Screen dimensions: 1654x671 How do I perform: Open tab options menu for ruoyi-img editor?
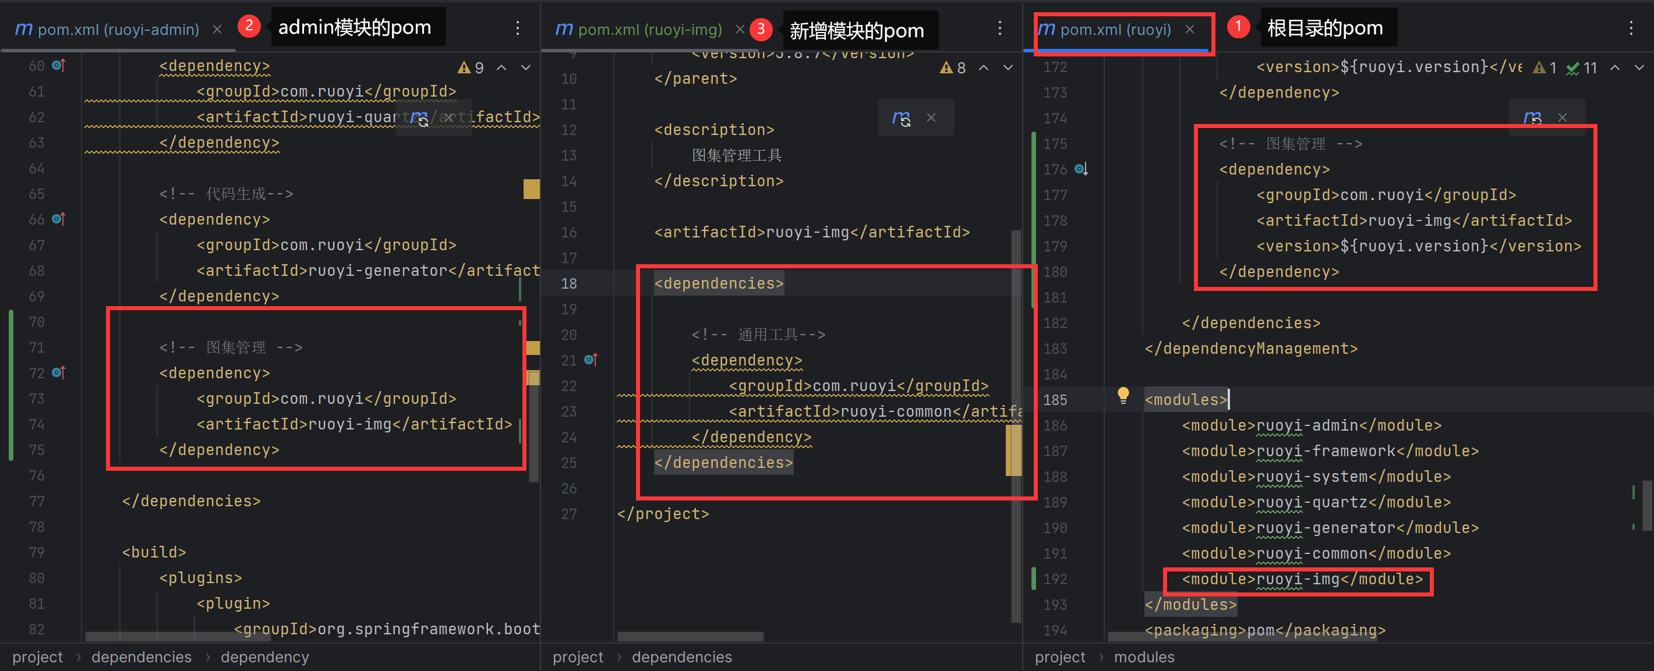click(1000, 29)
